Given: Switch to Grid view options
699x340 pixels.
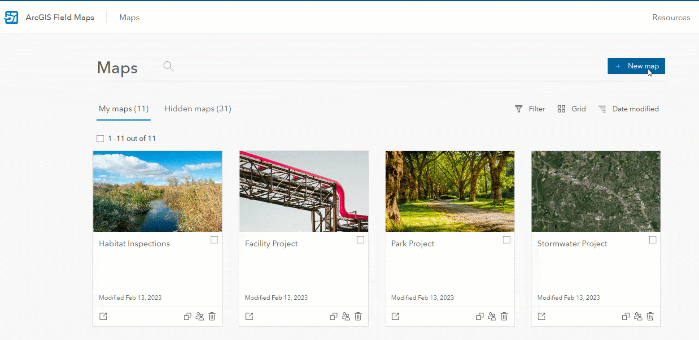Looking at the screenshot, I should [x=571, y=108].
